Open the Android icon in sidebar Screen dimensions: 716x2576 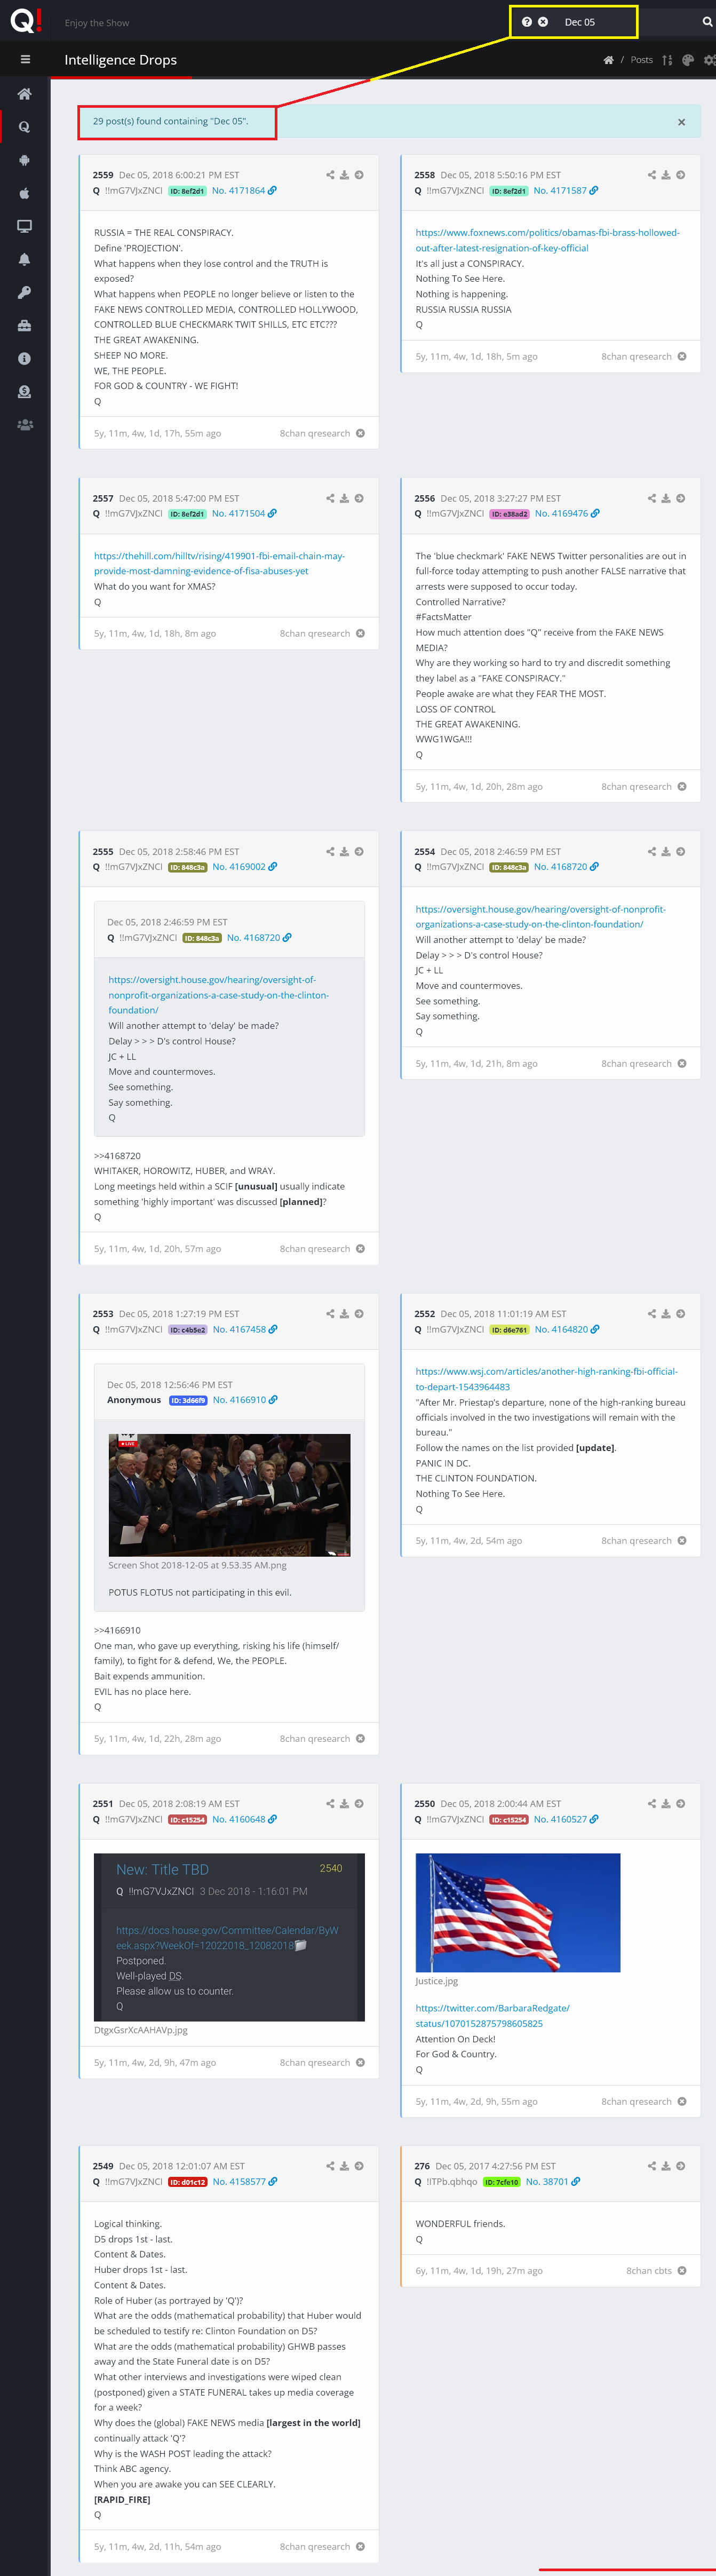pyautogui.click(x=25, y=160)
